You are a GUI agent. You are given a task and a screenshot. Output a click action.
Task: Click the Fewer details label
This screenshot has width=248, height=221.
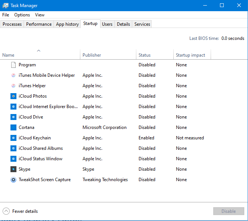25,211
